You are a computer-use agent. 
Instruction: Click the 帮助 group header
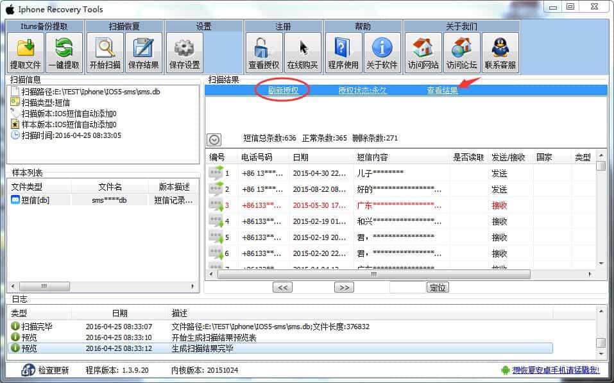click(362, 26)
